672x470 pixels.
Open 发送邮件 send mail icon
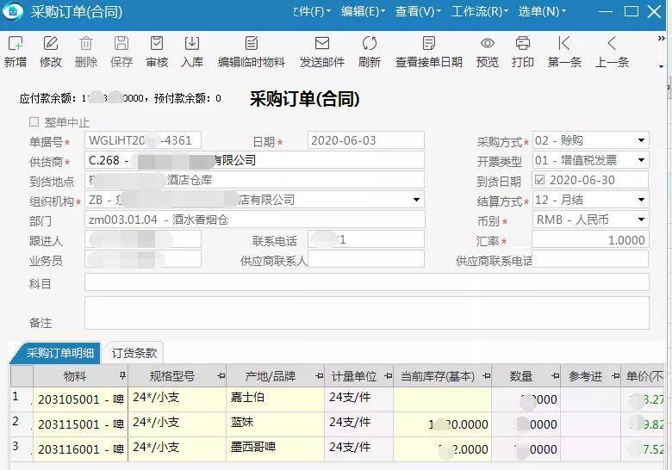coord(322,43)
